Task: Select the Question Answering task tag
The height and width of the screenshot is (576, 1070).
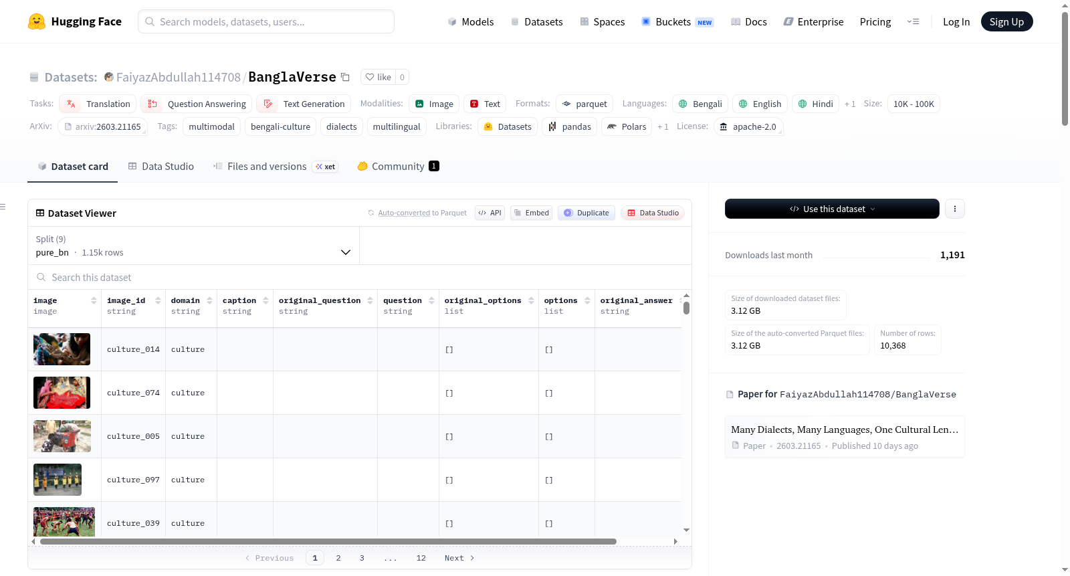Action: (x=197, y=104)
